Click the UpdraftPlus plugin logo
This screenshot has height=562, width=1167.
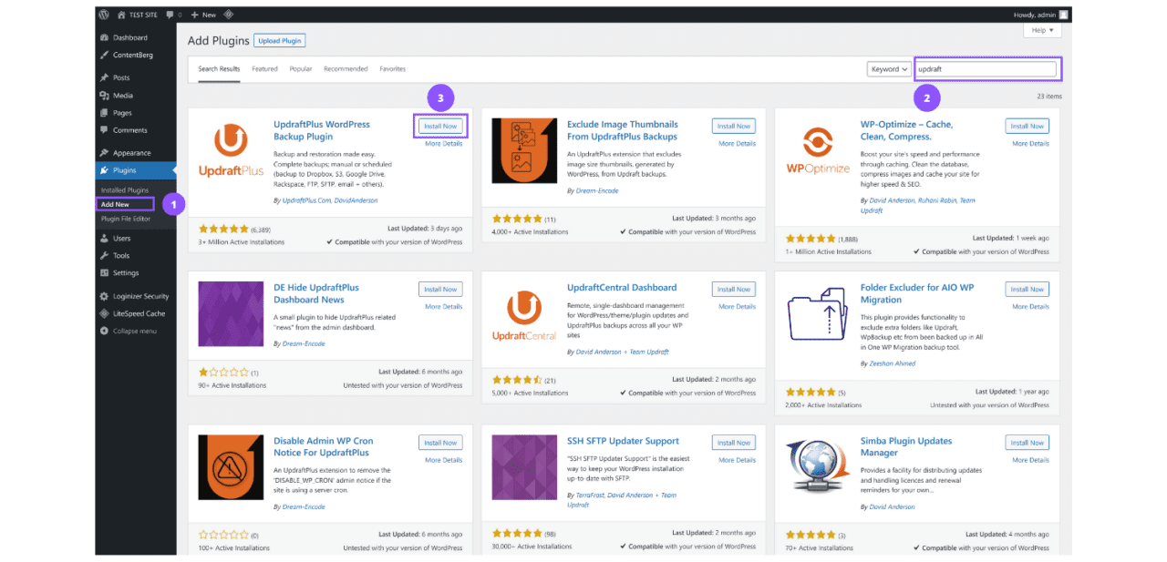231,150
